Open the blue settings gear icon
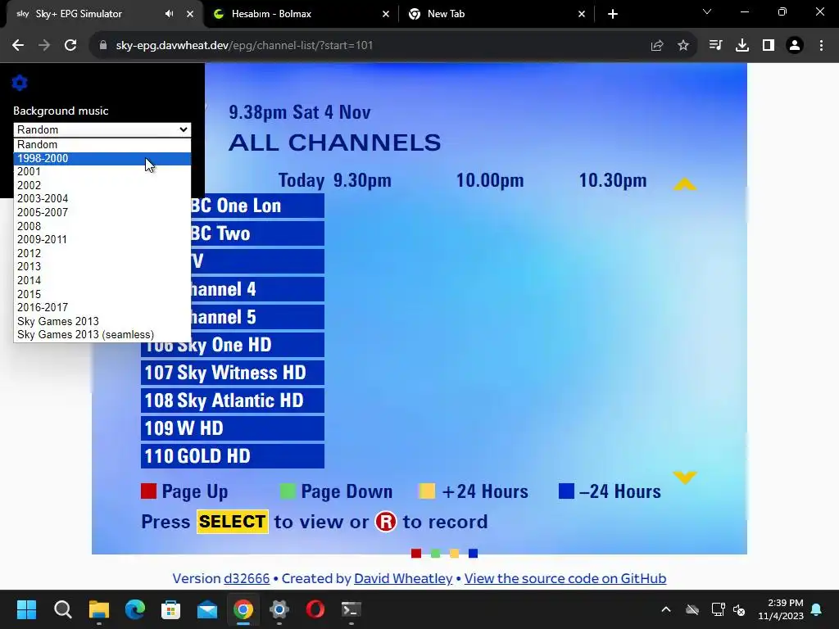Image resolution: width=839 pixels, height=629 pixels. [20, 83]
